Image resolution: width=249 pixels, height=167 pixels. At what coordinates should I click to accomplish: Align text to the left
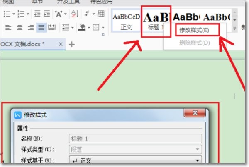tap(9, 28)
